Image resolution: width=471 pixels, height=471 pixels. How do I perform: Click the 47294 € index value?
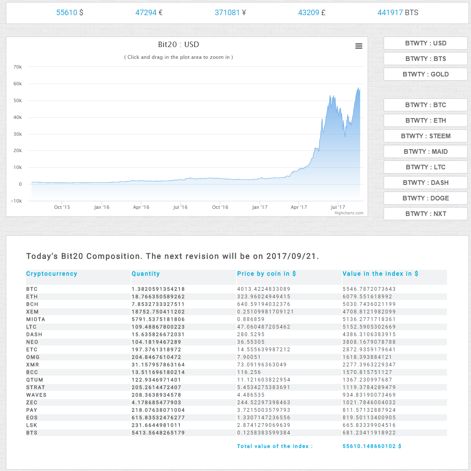149,13
